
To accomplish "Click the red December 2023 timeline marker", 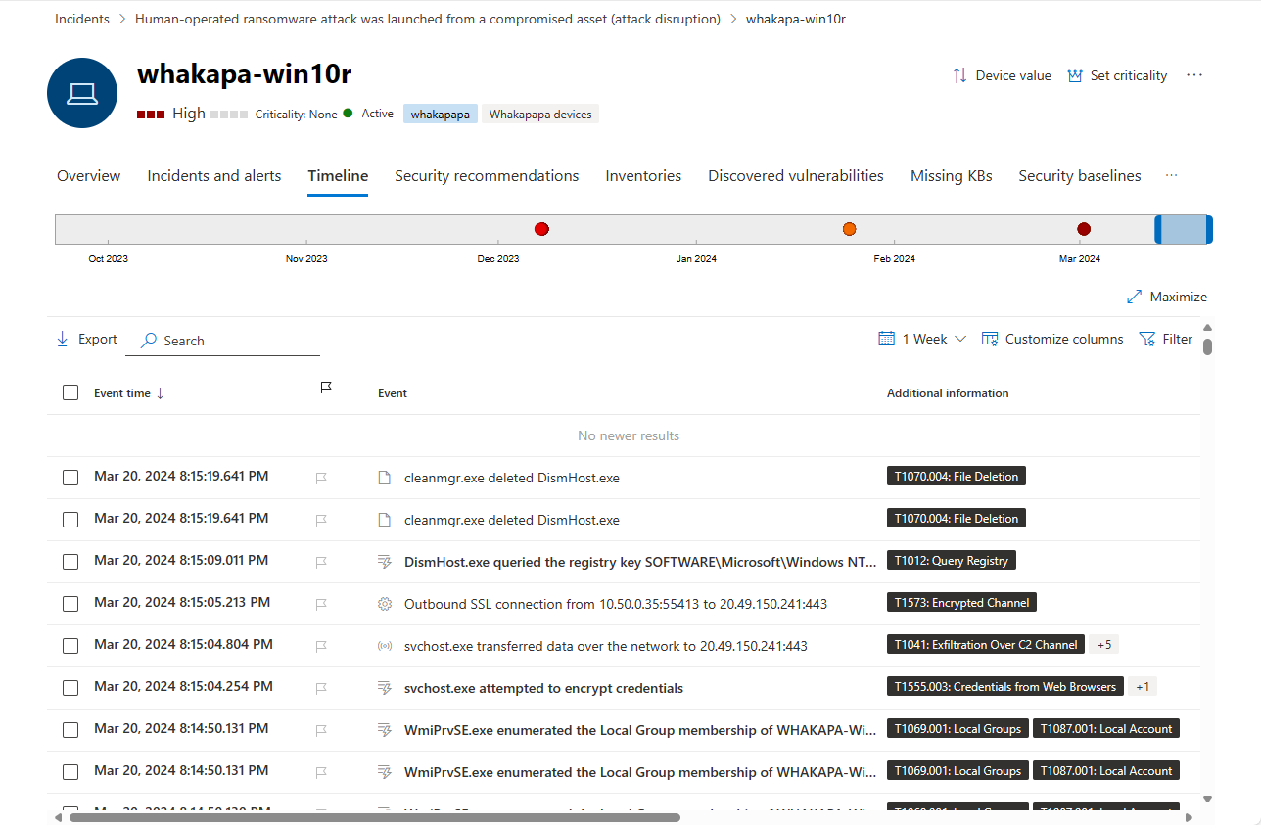I will click(x=541, y=229).
